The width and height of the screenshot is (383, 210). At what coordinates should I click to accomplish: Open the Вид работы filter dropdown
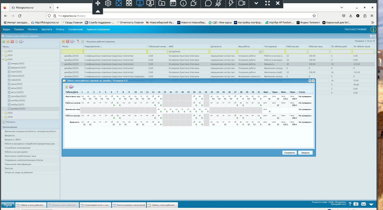[260, 51]
